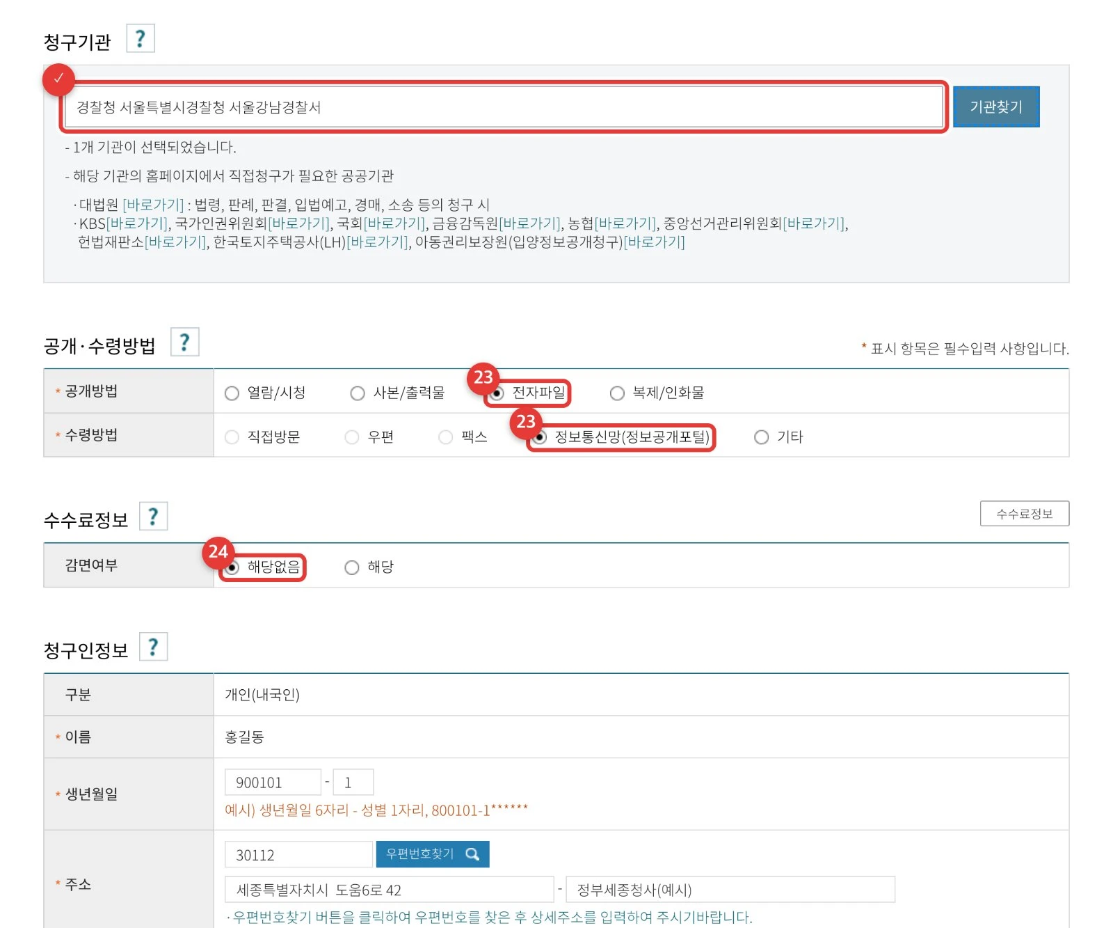Open help icon next to 청구인정보
The image size is (1113, 928).
tap(154, 647)
